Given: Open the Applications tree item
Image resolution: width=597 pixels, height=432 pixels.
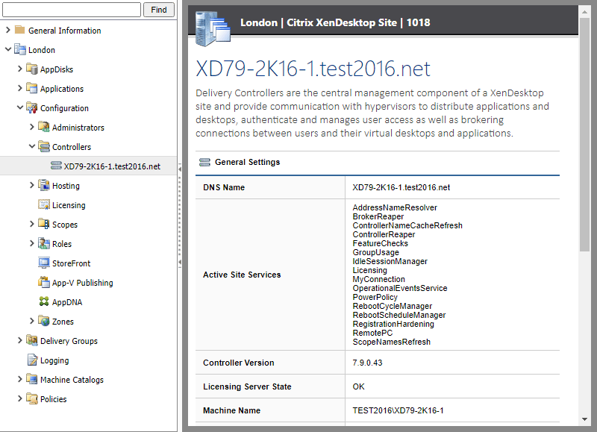Looking at the screenshot, I should [62, 89].
